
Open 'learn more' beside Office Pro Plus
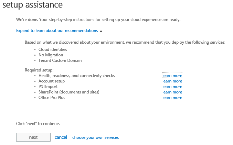[x=172, y=98]
